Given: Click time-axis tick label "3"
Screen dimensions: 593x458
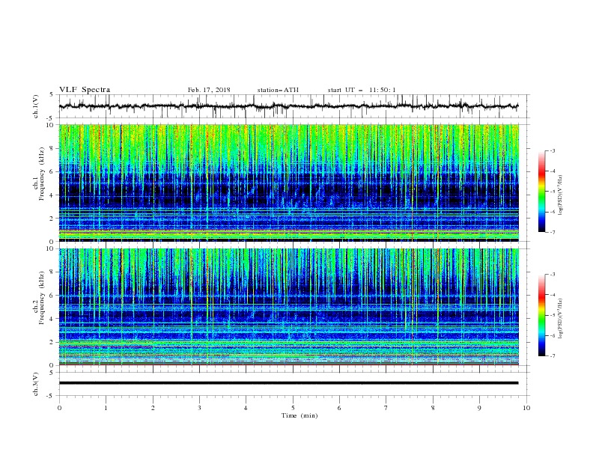Looking at the screenshot, I should (199, 408).
